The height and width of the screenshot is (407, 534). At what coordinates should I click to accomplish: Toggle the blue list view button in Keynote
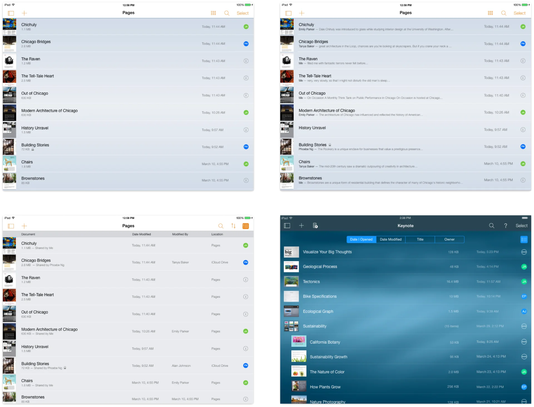[x=524, y=239]
